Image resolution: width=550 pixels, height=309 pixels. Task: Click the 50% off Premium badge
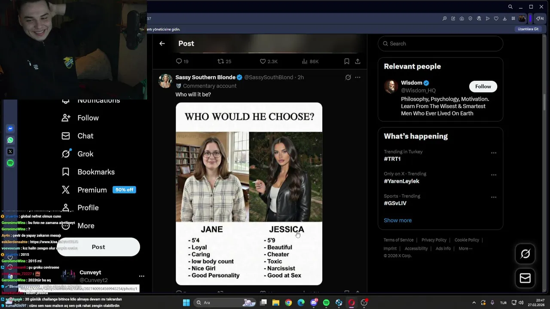click(x=124, y=190)
